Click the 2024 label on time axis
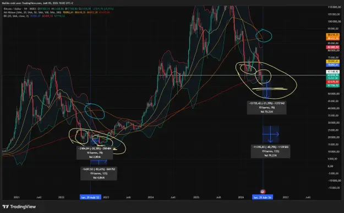This screenshot has width=344, height=213. click(x=151, y=198)
